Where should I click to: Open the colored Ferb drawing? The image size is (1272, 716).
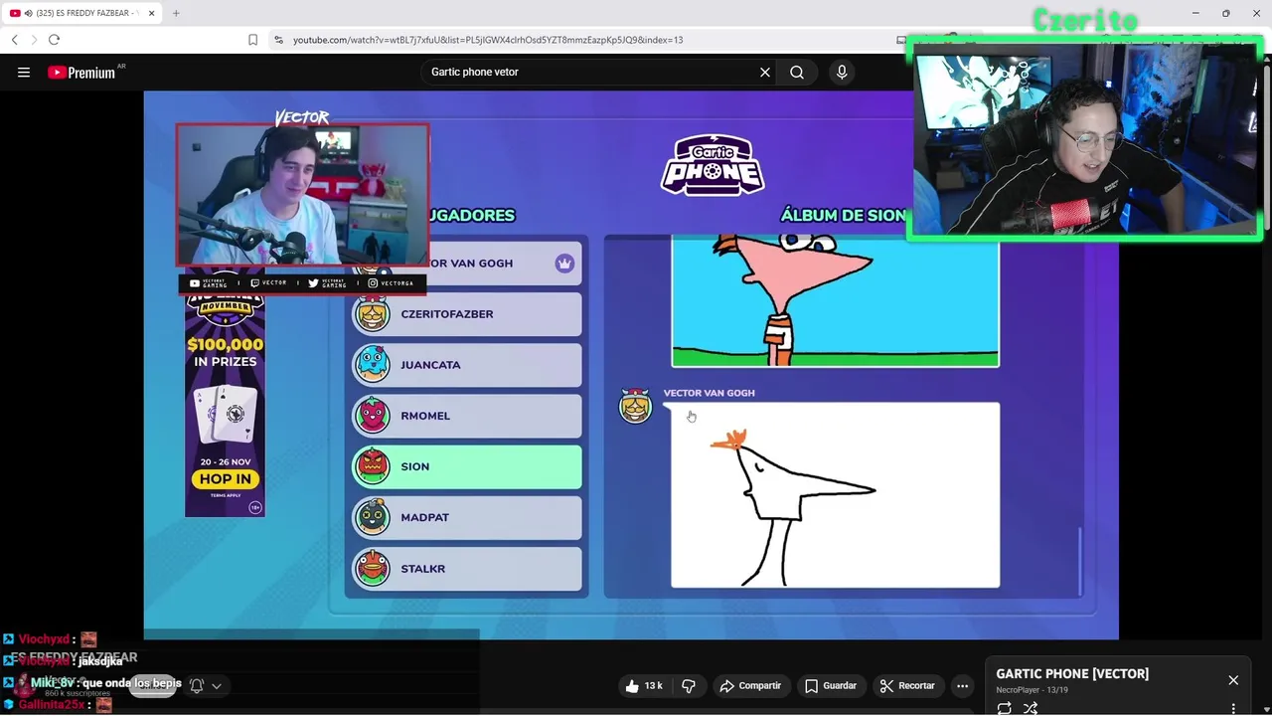click(835, 301)
